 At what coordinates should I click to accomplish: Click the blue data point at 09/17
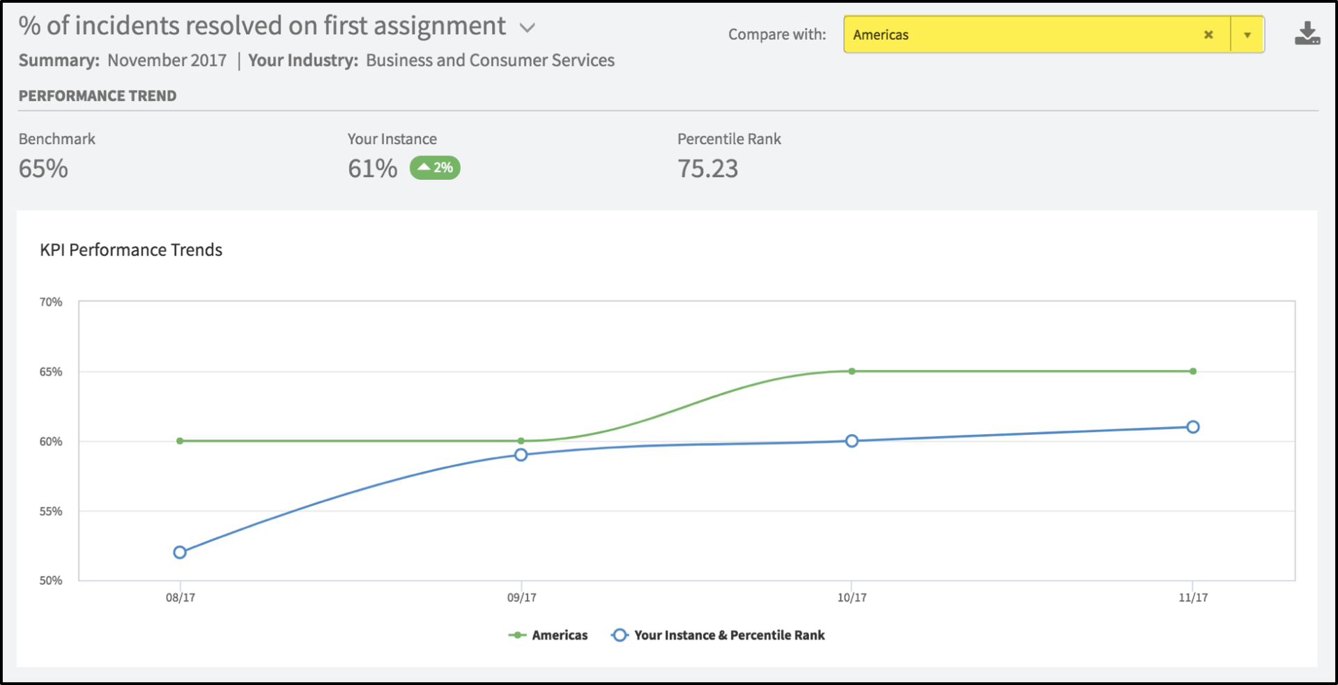tap(521, 454)
